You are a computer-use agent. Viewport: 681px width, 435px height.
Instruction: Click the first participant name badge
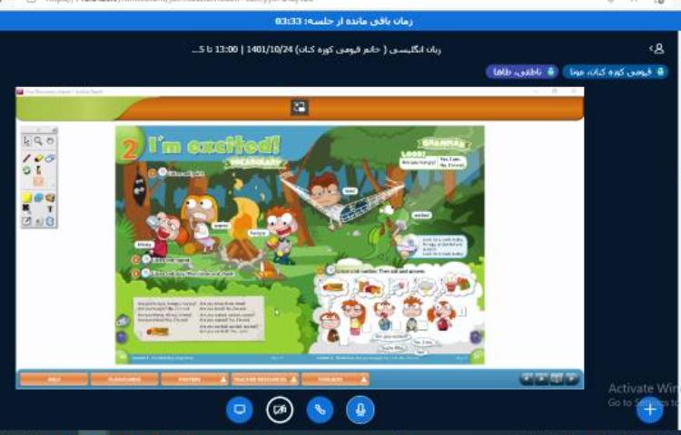(x=615, y=72)
